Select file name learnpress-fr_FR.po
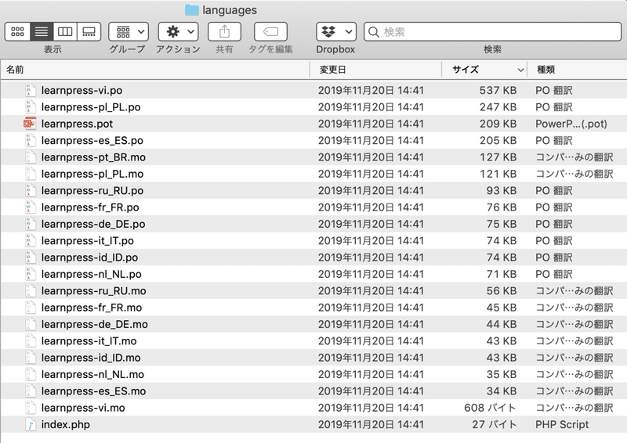 pos(90,207)
